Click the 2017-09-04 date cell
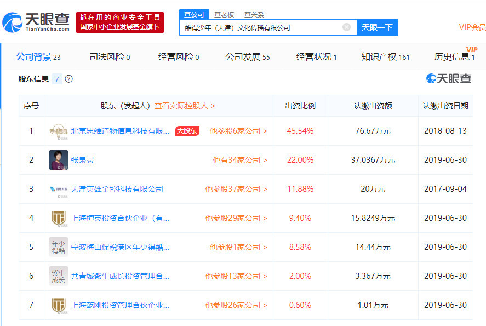Viewport: 486px width, 326px height. tap(445, 189)
